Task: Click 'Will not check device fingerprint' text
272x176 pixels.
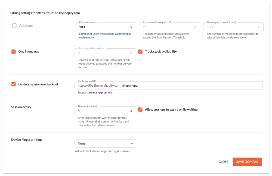Action: [102, 151]
